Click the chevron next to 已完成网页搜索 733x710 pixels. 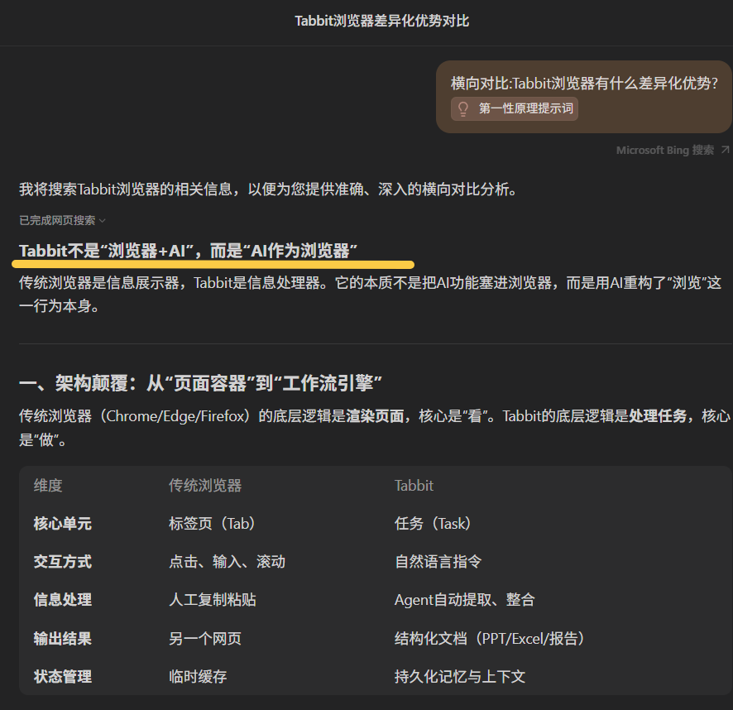(x=103, y=221)
